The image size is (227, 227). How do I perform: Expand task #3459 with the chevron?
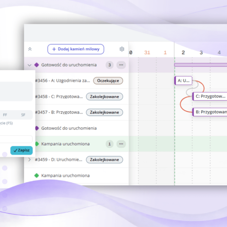(x=30, y=160)
